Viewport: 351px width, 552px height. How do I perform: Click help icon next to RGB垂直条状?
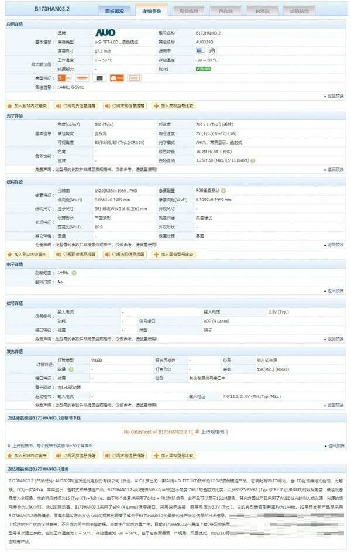pos(223,191)
